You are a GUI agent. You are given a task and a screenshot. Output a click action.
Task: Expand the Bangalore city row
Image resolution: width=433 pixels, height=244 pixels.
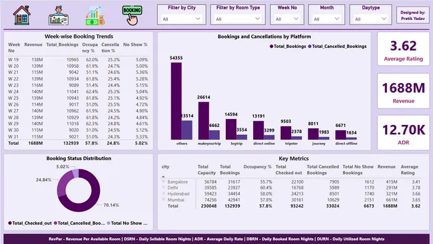point(163,182)
